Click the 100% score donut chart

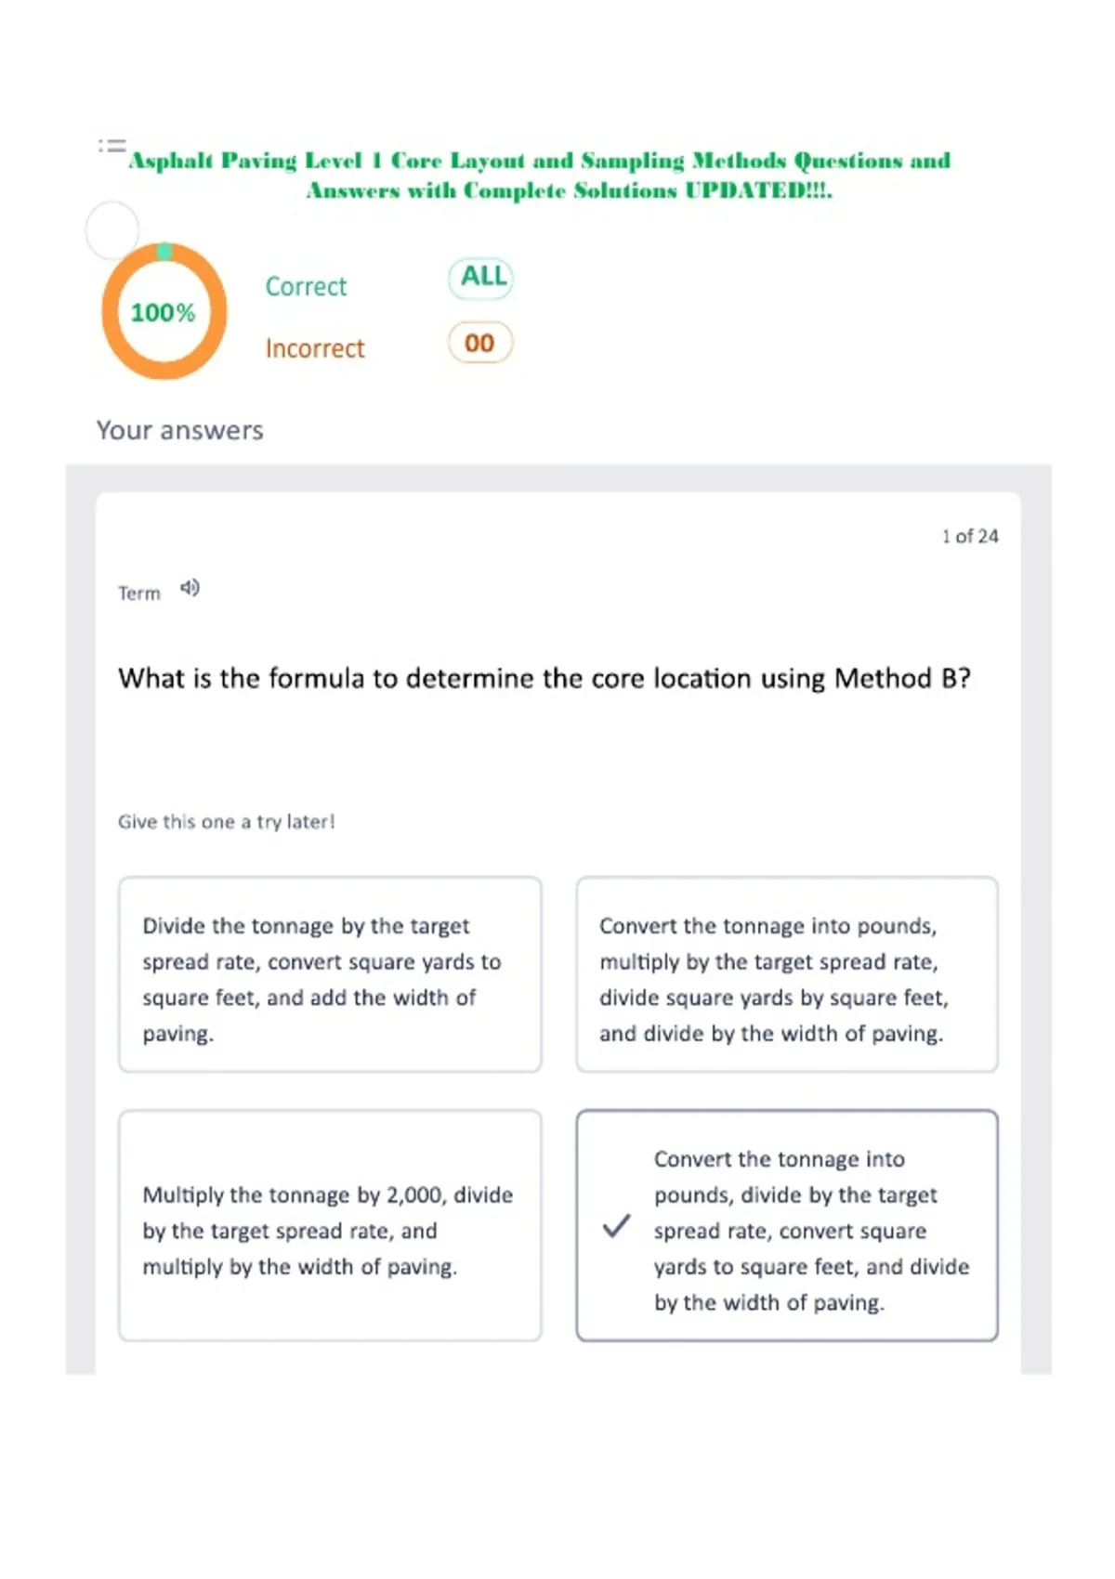[164, 311]
